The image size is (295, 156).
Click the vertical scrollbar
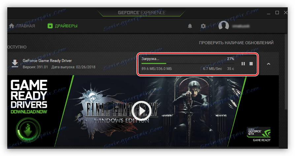286,72
